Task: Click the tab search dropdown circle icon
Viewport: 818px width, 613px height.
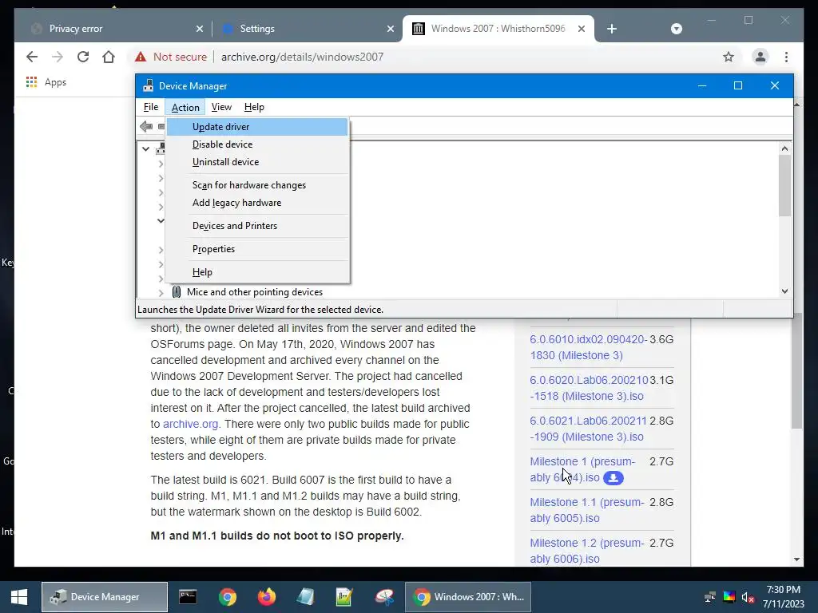Action: [676, 29]
